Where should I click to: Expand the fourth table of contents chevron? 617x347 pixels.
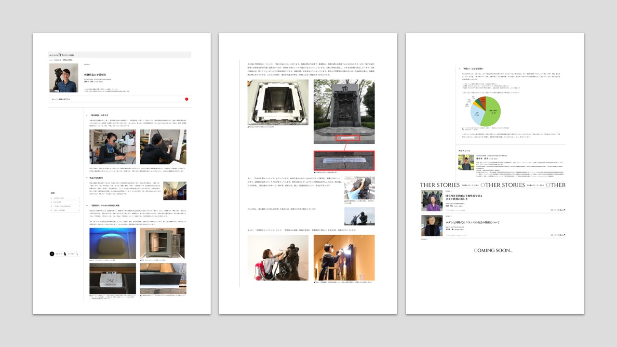click(x=79, y=210)
